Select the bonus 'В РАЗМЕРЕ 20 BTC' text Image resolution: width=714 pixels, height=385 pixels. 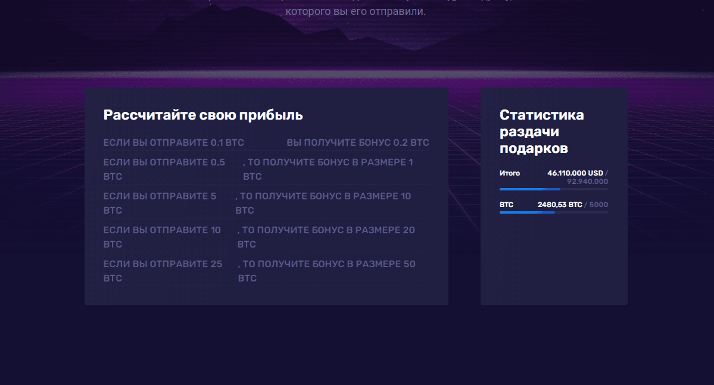click(x=326, y=237)
